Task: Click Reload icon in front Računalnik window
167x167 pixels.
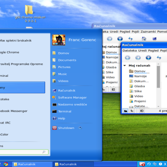Action: (159, 58)
